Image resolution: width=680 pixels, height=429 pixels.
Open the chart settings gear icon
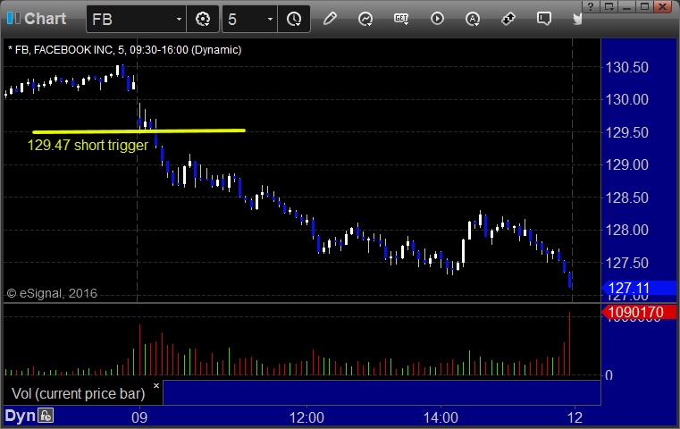pos(203,19)
